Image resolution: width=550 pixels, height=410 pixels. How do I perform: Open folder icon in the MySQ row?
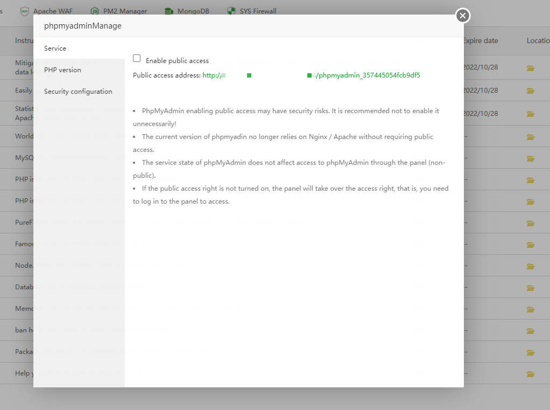(x=531, y=158)
